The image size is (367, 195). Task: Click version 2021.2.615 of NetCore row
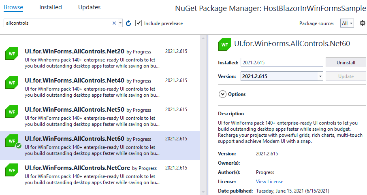(176, 167)
